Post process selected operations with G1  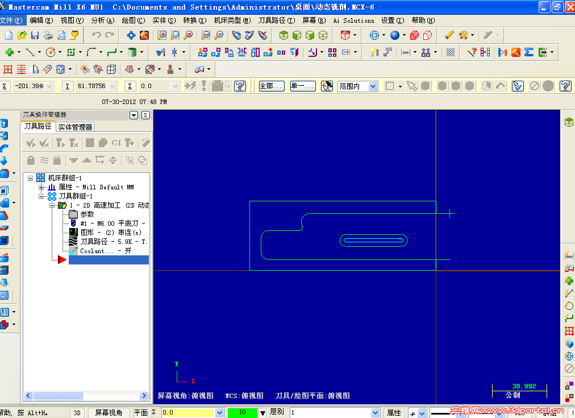[x=116, y=143]
